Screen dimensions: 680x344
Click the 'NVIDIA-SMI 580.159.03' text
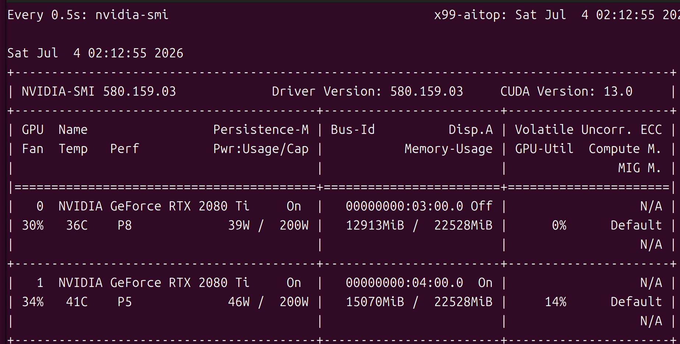click(x=99, y=91)
